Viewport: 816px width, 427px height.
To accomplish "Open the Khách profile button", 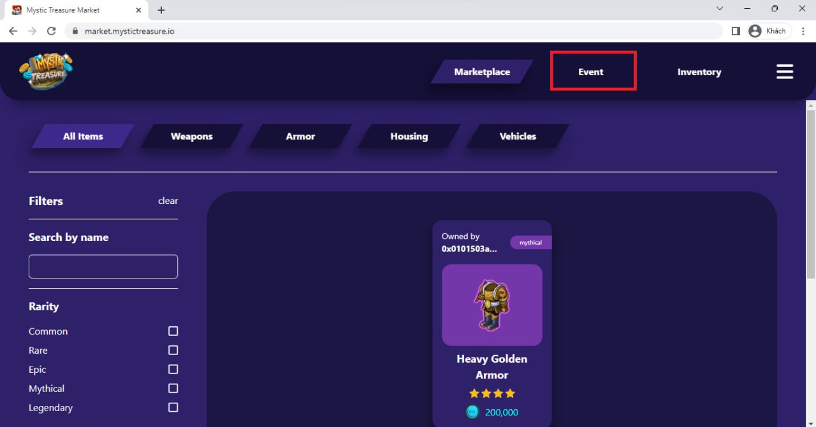I will click(769, 31).
